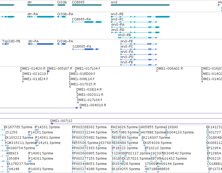Select transcript nrv3-RC
Viewport: 222px width, 173px height.
coord(134,22)
